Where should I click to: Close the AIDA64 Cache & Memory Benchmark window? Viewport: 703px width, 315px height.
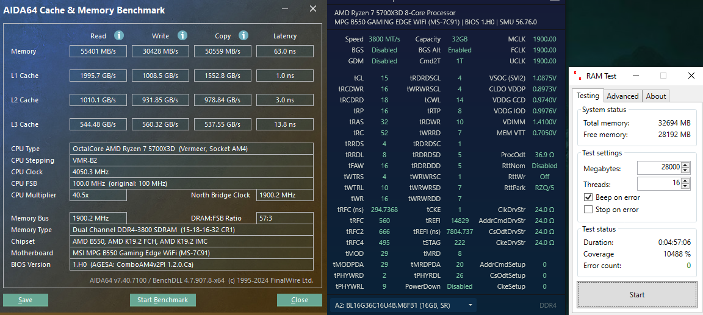tap(314, 9)
